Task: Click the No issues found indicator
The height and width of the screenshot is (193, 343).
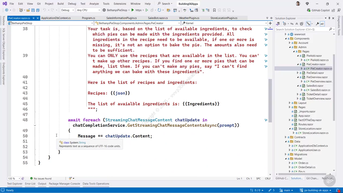Action: point(41,179)
